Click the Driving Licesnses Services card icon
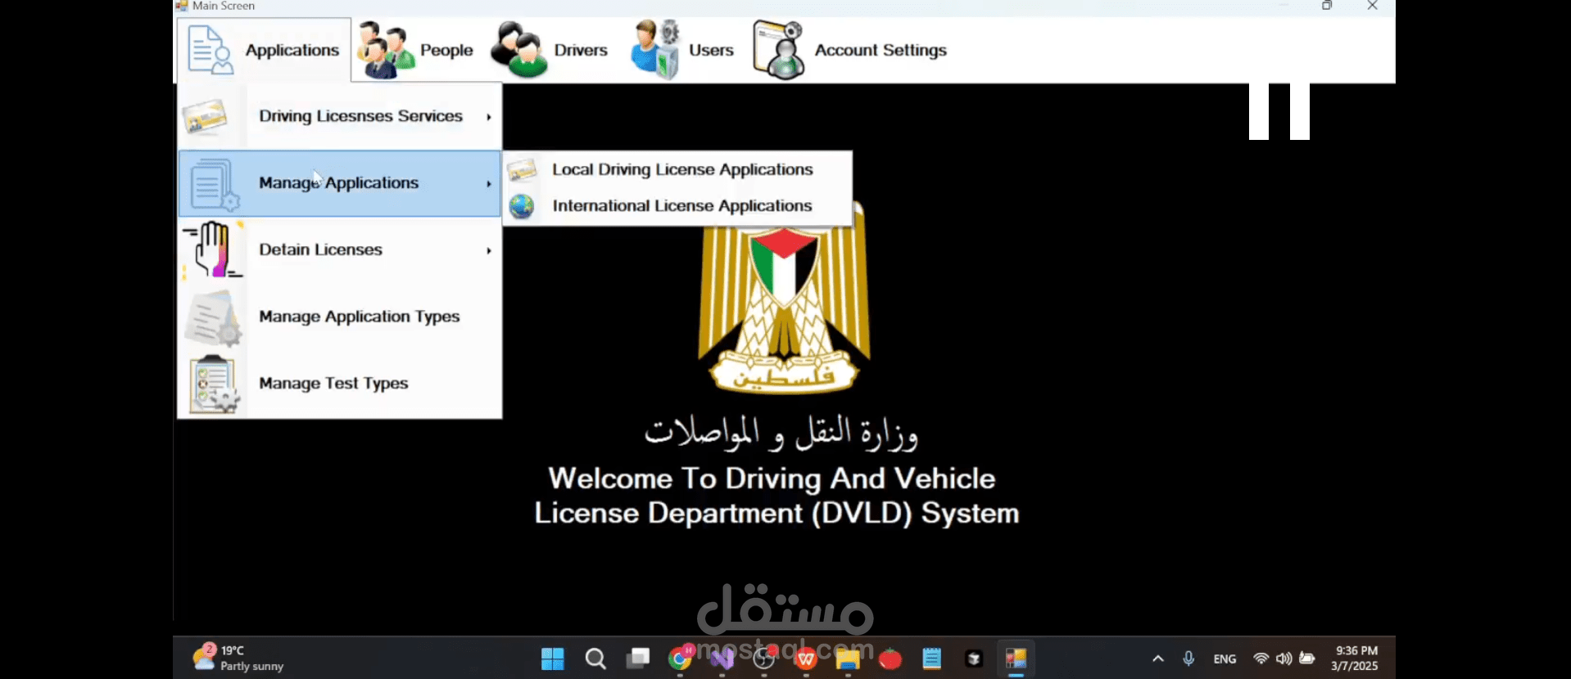Viewport: 1571px width, 679px height. click(x=205, y=116)
